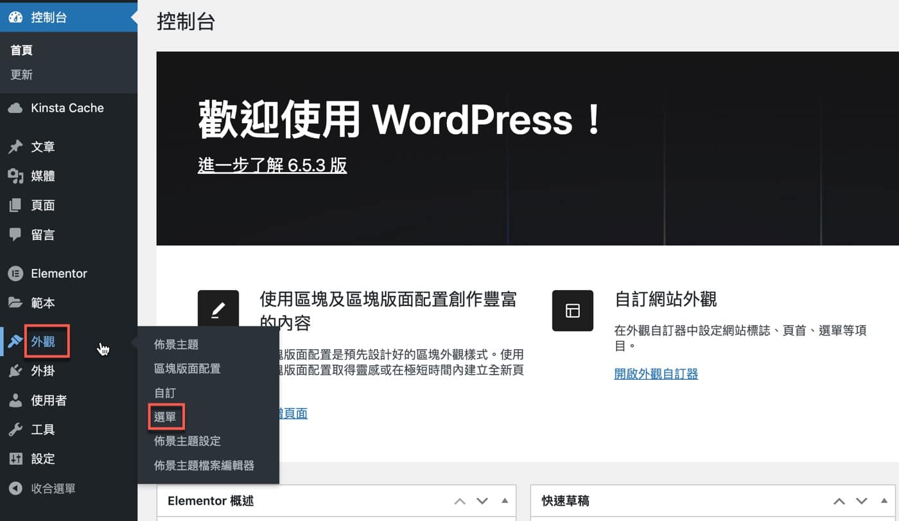Select 佈景主題設定 in the flyout menu

(x=188, y=441)
